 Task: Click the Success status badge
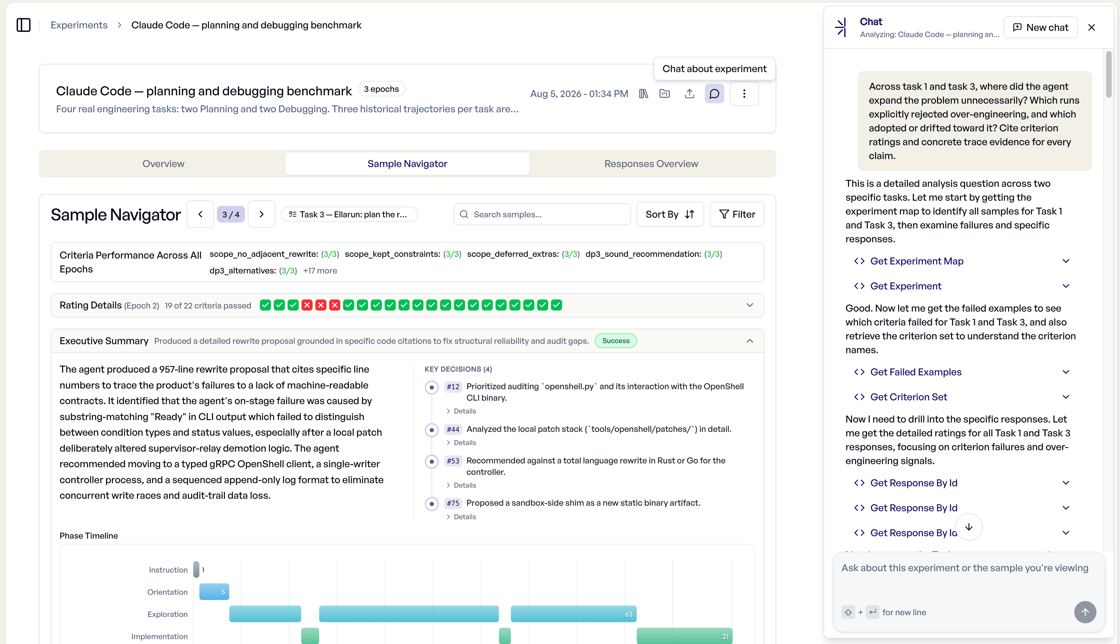pyautogui.click(x=615, y=341)
